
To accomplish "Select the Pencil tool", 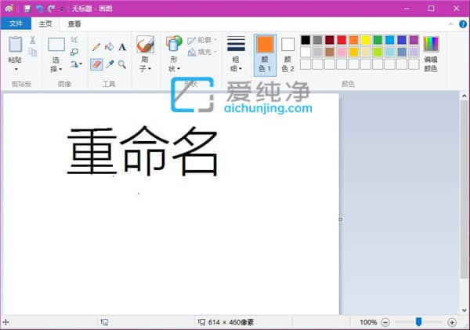I will tap(96, 47).
